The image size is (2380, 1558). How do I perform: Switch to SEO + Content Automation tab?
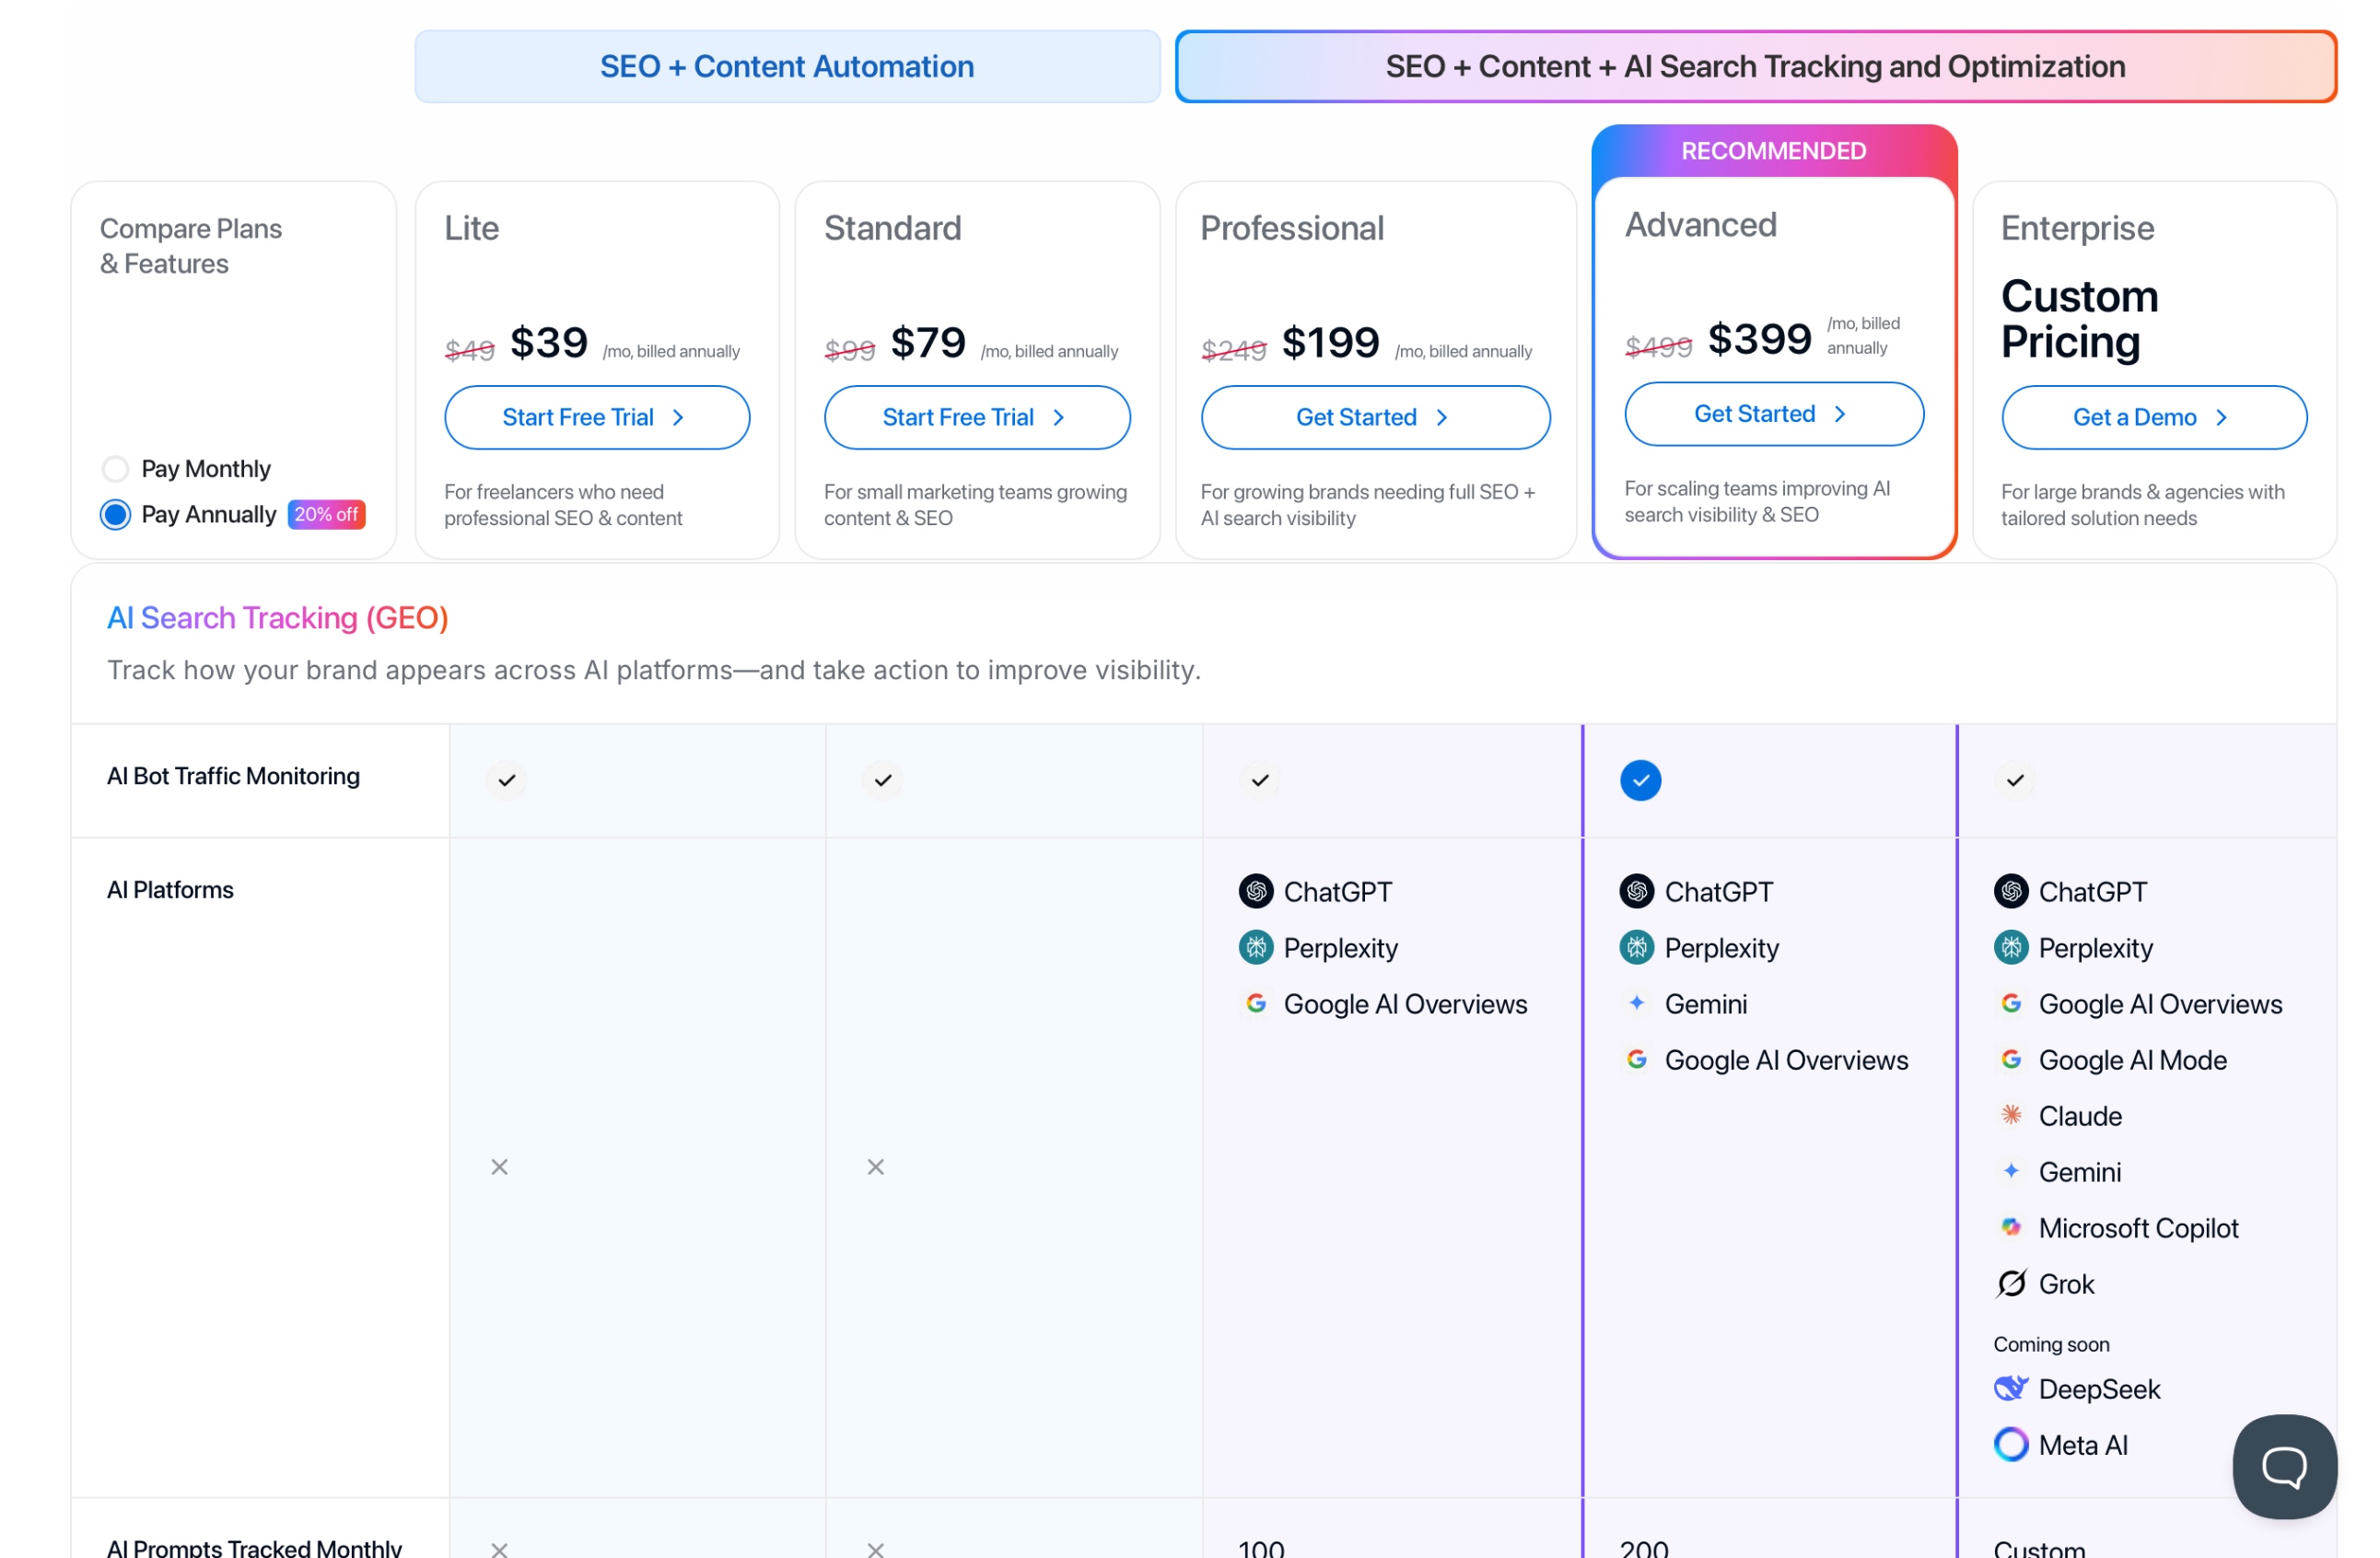[x=786, y=66]
